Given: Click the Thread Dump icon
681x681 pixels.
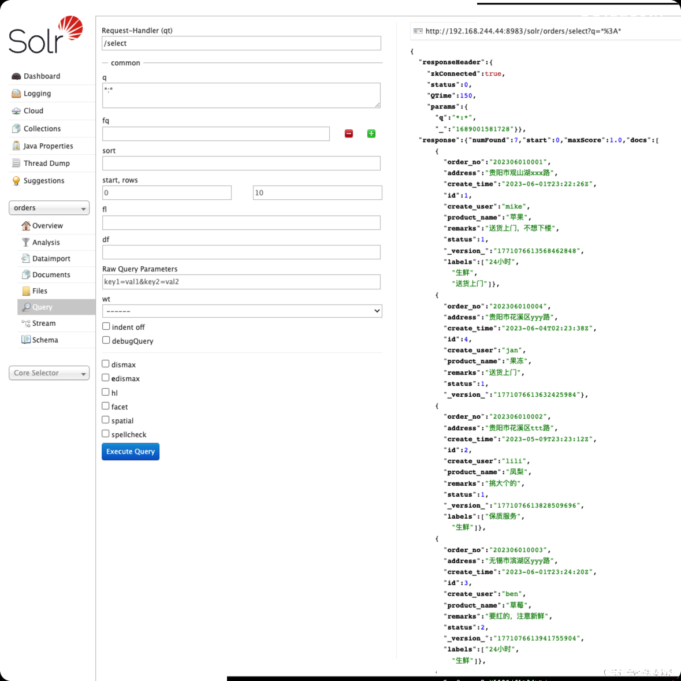Looking at the screenshot, I should point(16,163).
